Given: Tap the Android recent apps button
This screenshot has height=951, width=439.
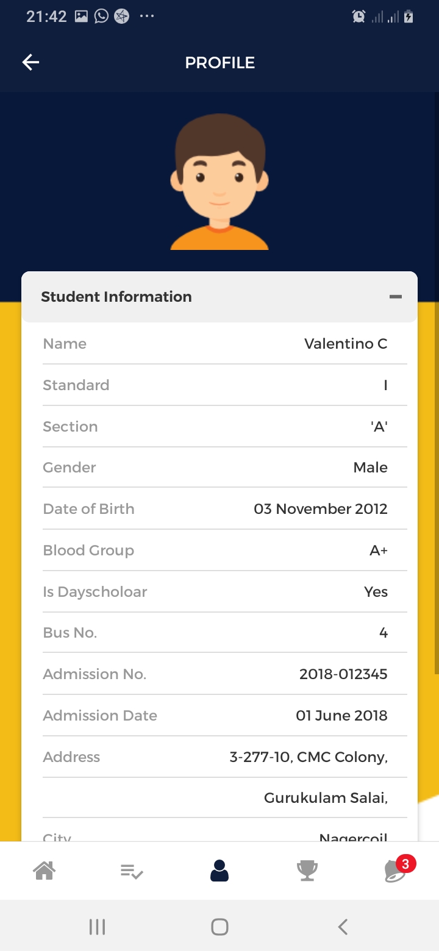Looking at the screenshot, I should [97, 927].
